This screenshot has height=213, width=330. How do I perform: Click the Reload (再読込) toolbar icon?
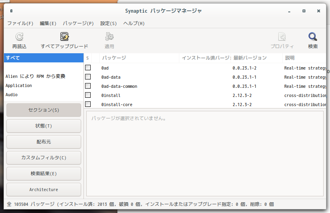coord(19,37)
